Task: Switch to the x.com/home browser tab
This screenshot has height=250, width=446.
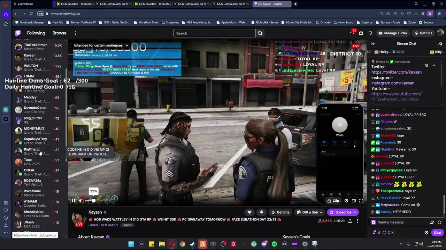Action: [x=32, y=4]
